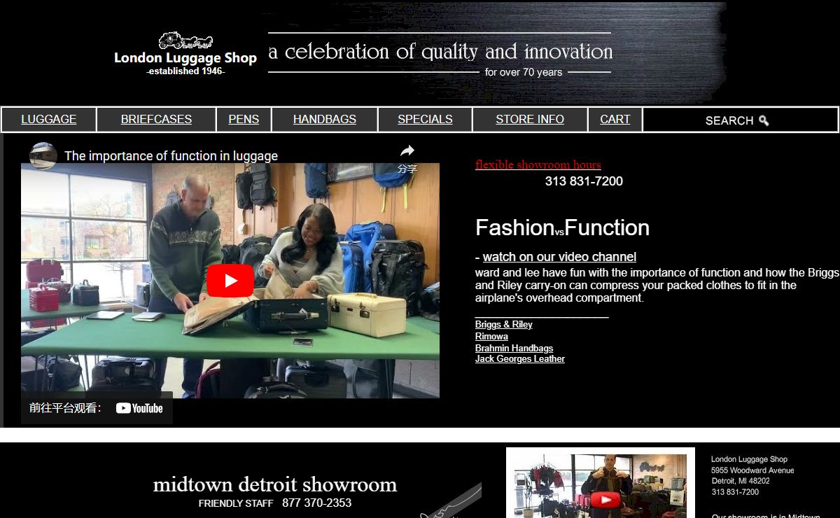
Task: View the shopping CART
Action: (615, 120)
